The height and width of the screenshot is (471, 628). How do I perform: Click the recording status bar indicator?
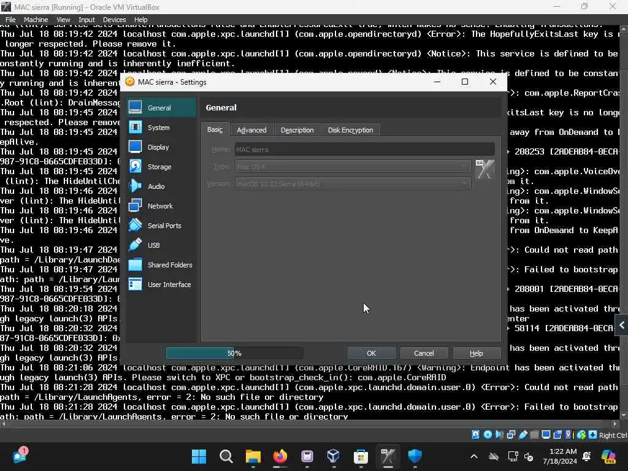point(557,435)
